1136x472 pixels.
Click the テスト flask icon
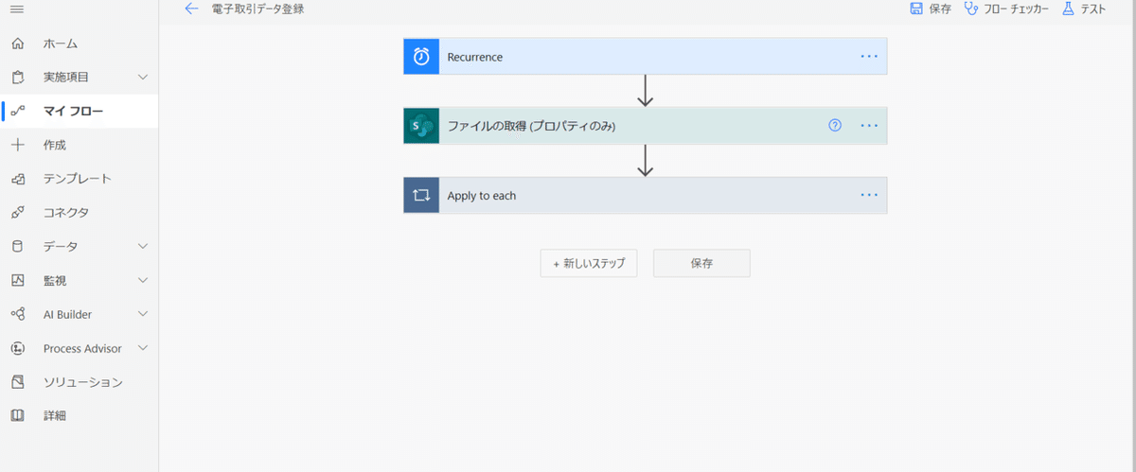pyautogui.click(x=1069, y=9)
